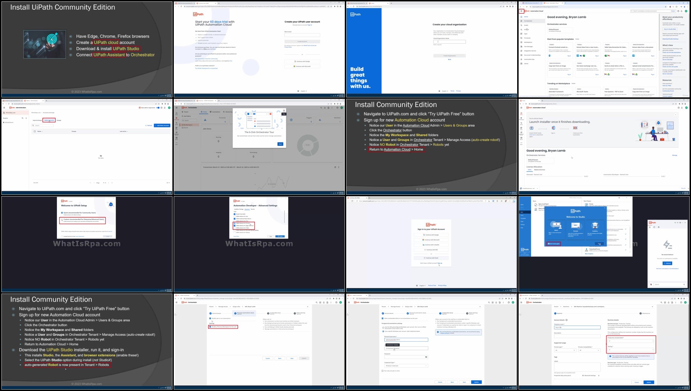Open the hamburger menu beside Automation Cloud logo on the Good evening home page

pyautogui.click(x=521, y=11)
